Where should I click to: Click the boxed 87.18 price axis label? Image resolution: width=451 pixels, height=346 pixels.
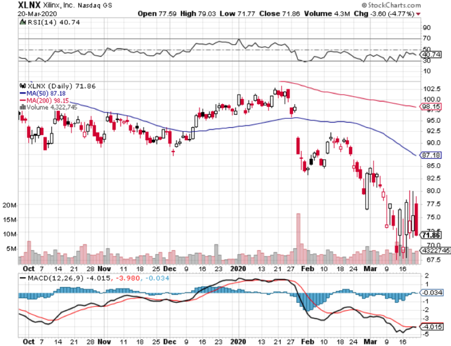pyautogui.click(x=431, y=155)
